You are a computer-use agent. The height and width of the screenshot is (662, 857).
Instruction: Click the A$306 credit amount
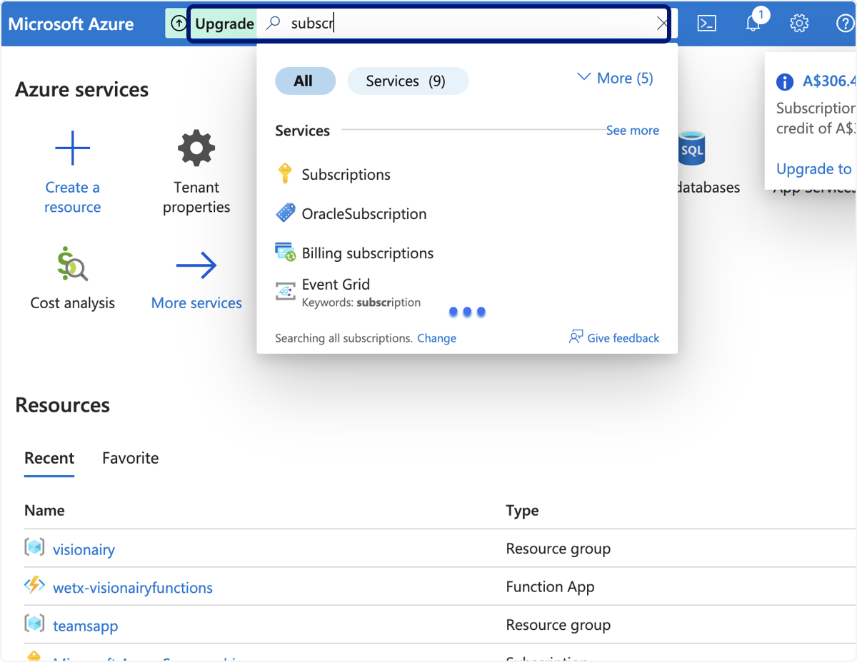pyautogui.click(x=828, y=81)
